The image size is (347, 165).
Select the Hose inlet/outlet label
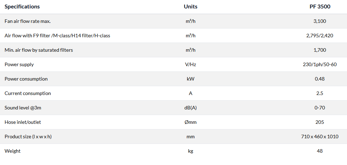(23, 122)
